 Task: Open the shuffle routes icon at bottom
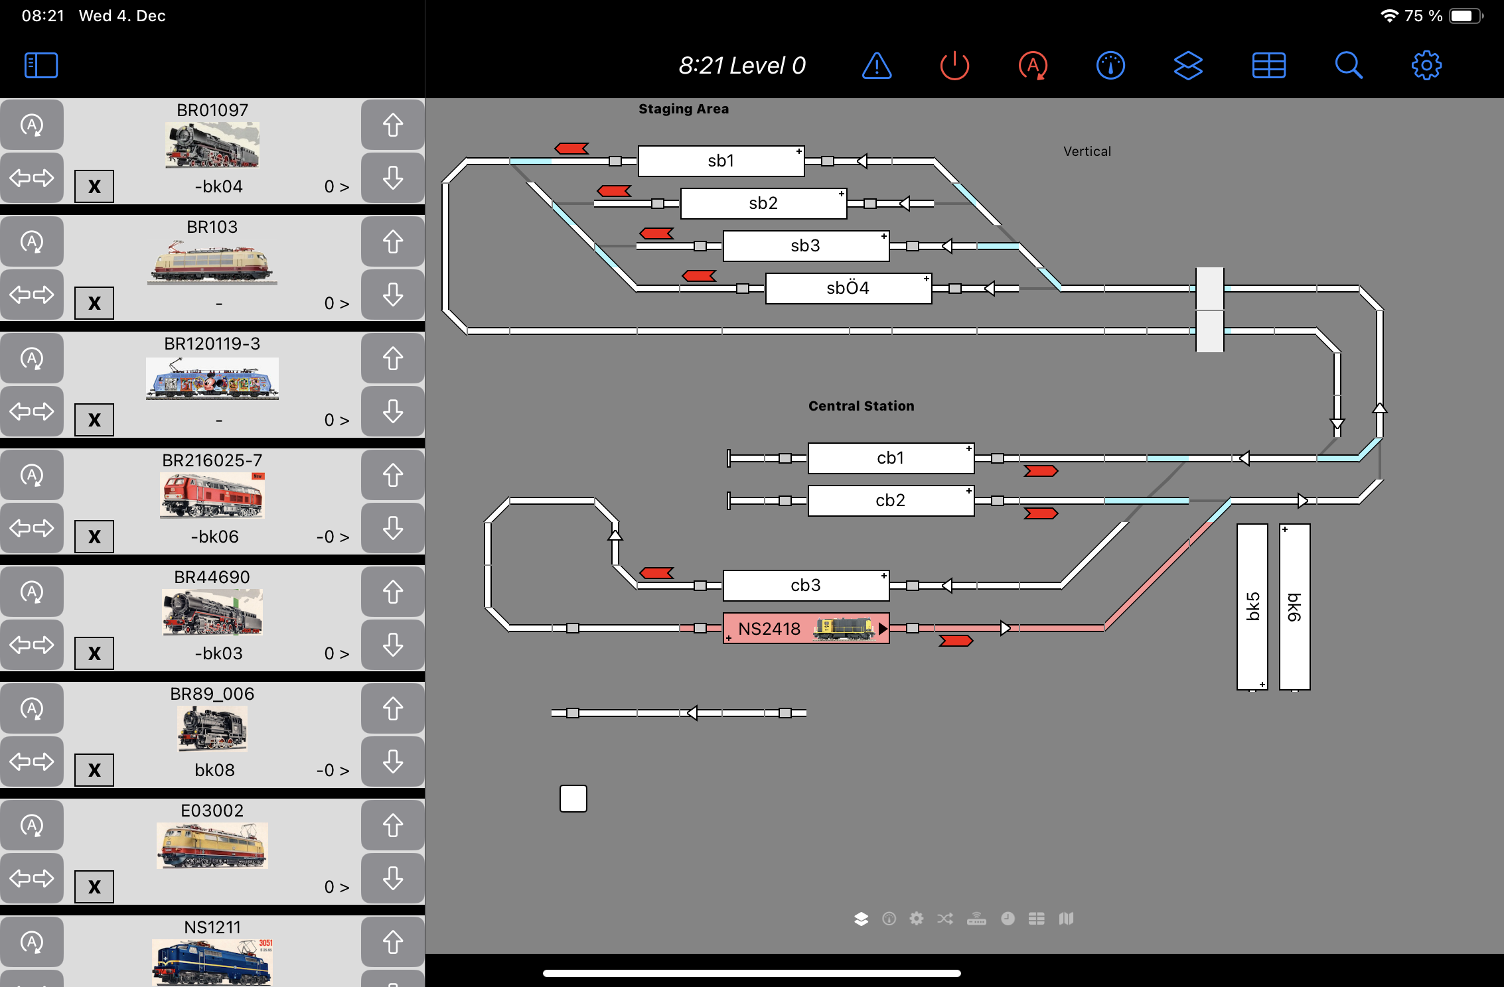pos(945,919)
